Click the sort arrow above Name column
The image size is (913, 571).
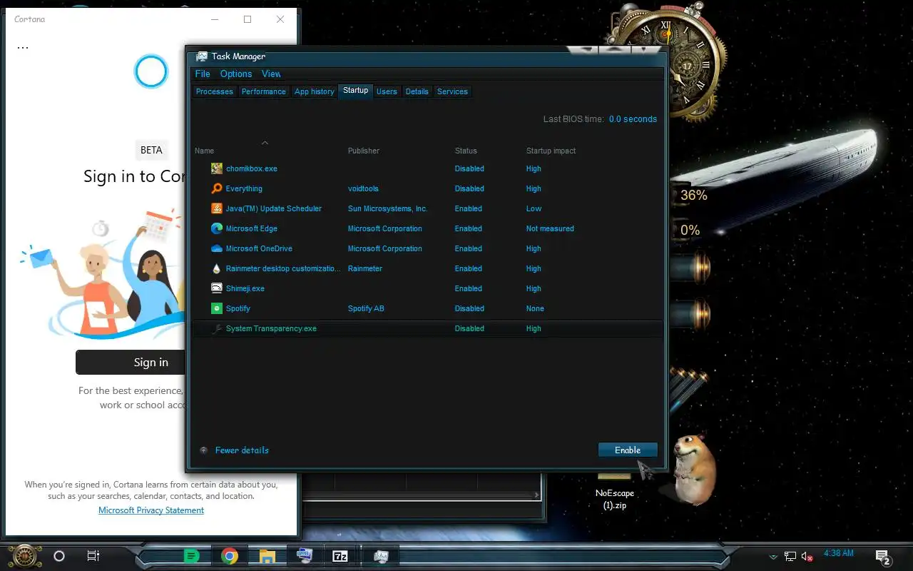[265, 143]
